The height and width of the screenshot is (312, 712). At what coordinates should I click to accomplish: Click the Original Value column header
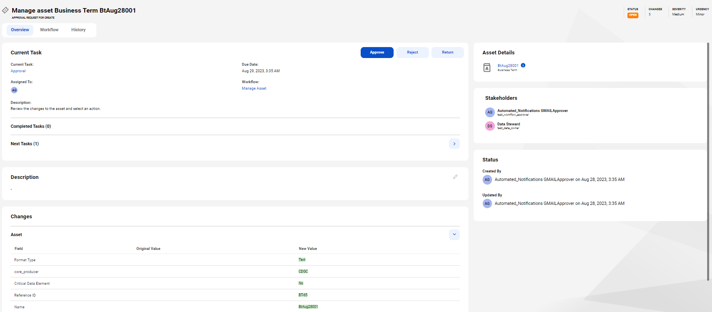148,249
